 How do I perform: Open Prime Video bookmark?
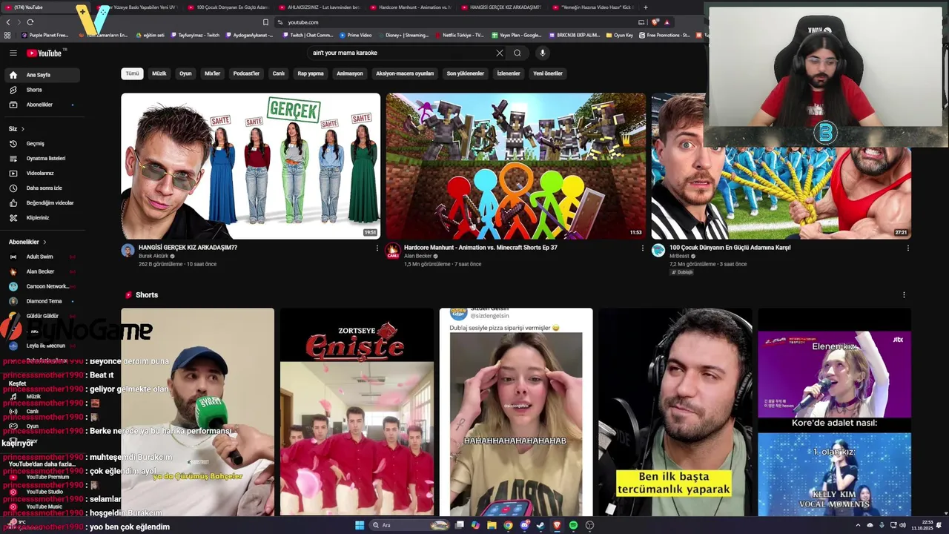coord(356,35)
